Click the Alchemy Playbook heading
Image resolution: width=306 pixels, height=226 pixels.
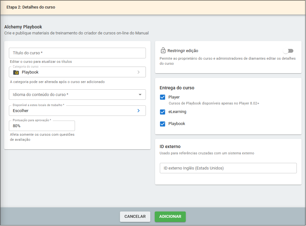click(x=23, y=27)
